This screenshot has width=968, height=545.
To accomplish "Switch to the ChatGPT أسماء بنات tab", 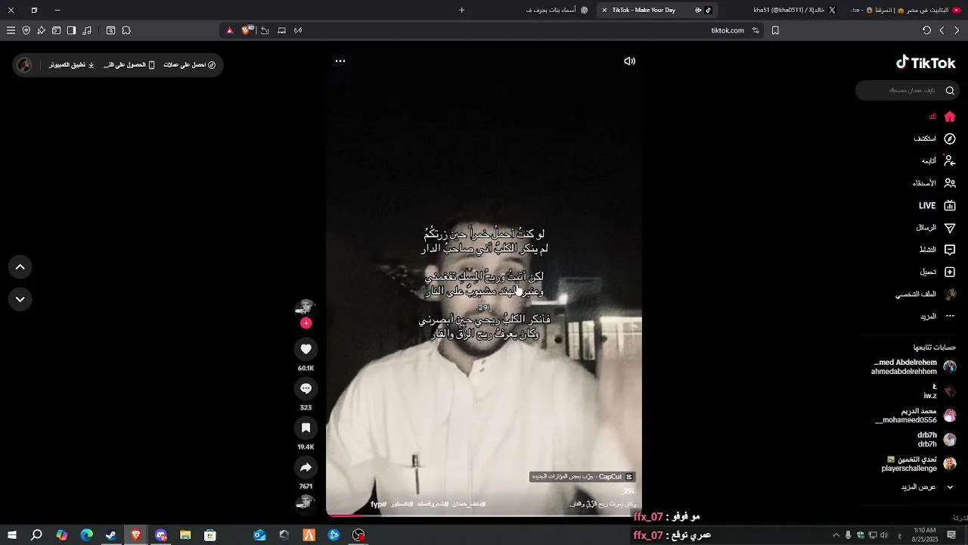I will pos(557,10).
